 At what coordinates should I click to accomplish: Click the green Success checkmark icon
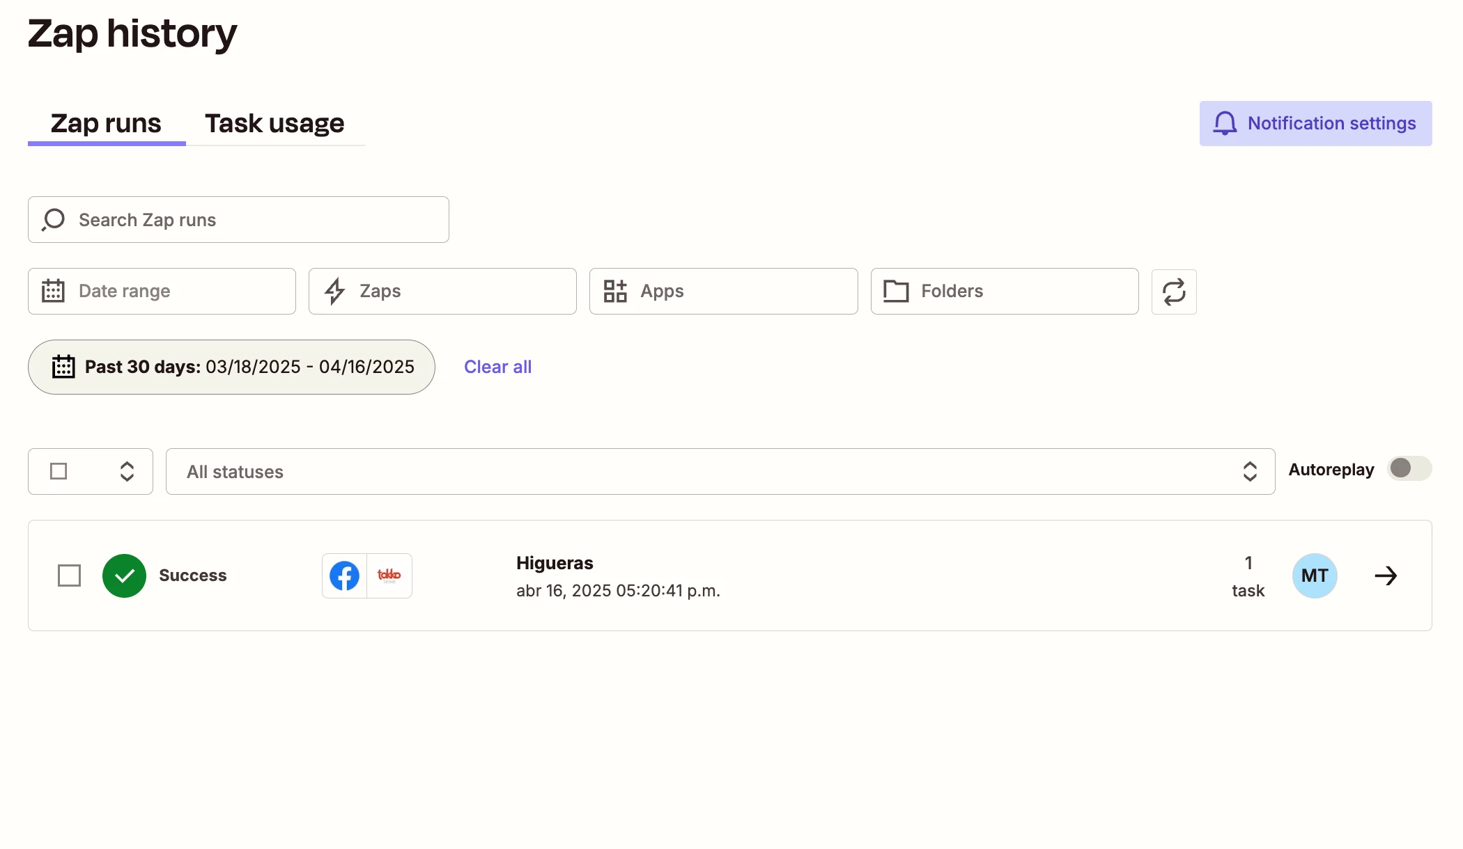124,576
